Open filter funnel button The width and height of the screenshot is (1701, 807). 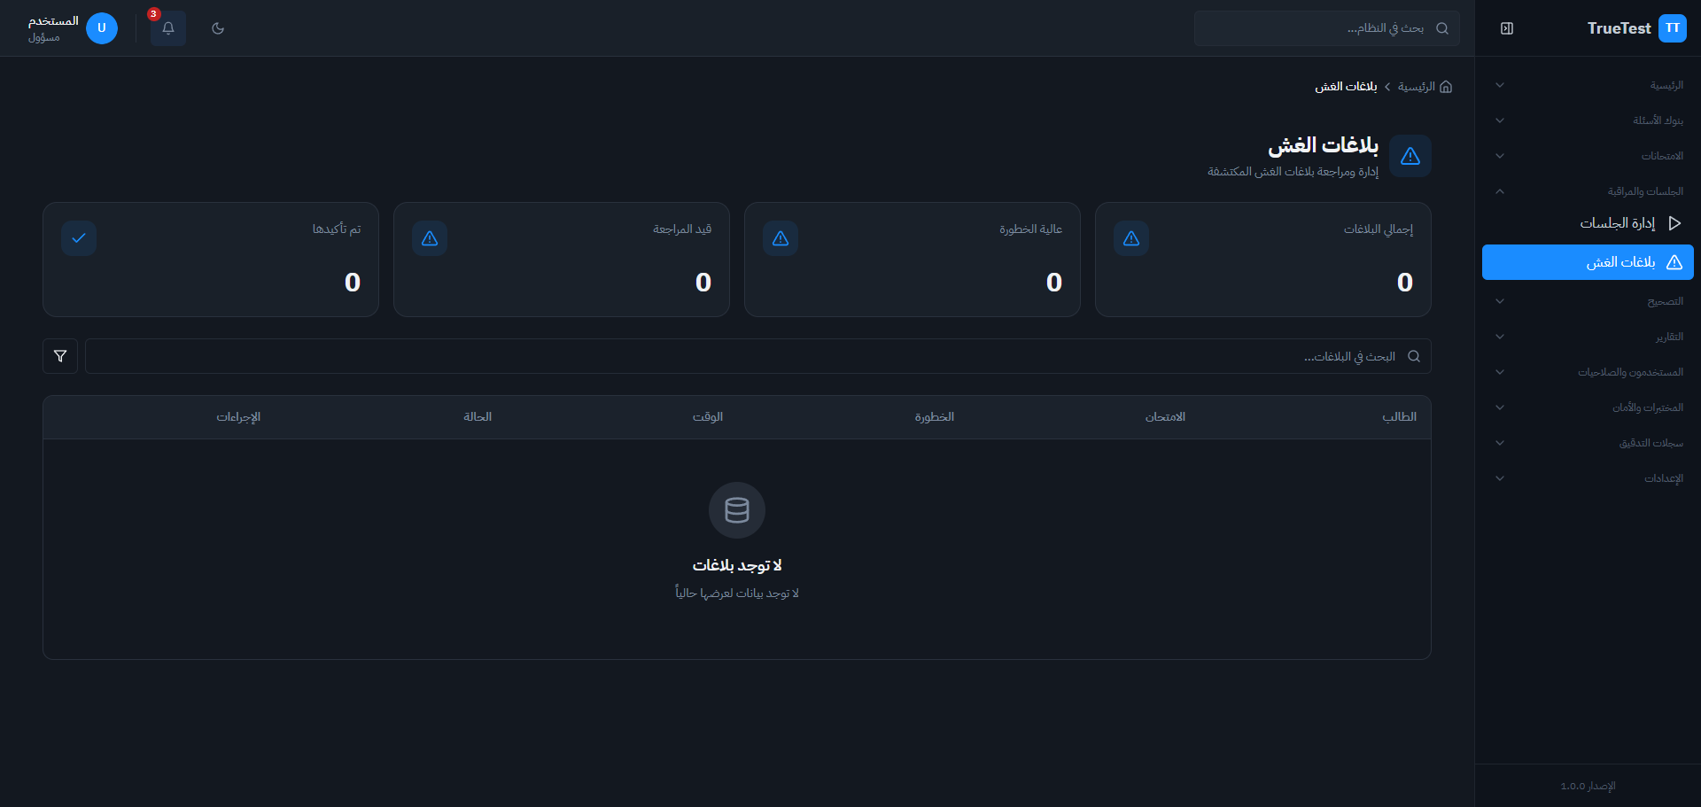coord(60,356)
